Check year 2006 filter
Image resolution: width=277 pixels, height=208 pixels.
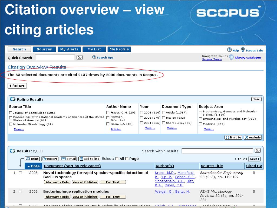pyautogui.click(x=141, y=112)
